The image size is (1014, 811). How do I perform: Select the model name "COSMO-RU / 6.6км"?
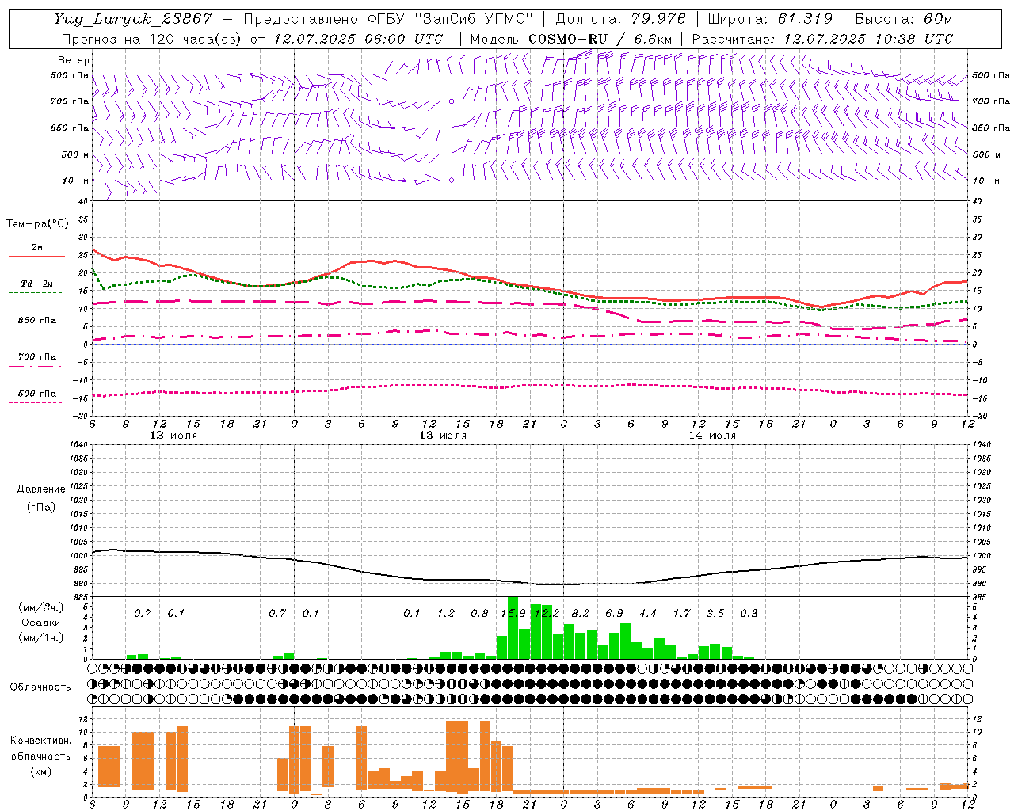point(600,39)
